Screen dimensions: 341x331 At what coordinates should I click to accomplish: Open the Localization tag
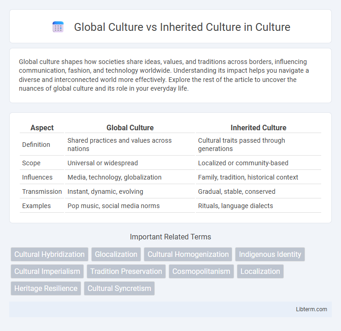(260, 272)
